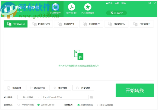The image size is (158, 110).
Task: Minimize the converter window
Action: (x=144, y=3)
